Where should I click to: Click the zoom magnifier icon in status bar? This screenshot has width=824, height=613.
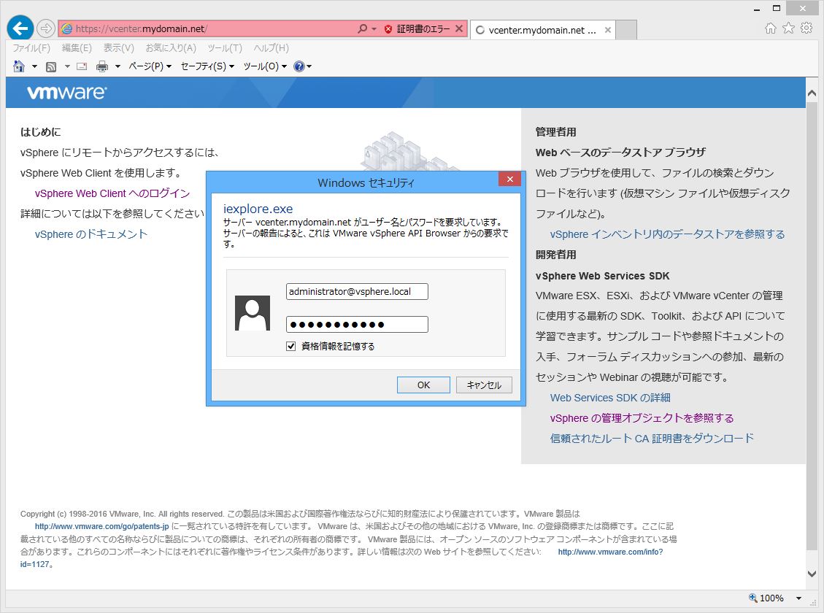[x=753, y=598]
